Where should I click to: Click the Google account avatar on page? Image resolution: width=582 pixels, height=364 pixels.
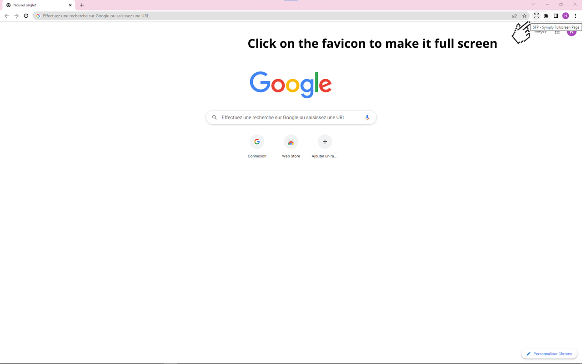tap(572, 31)
